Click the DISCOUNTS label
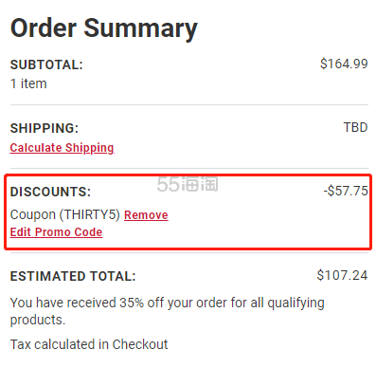 point(50,192)
